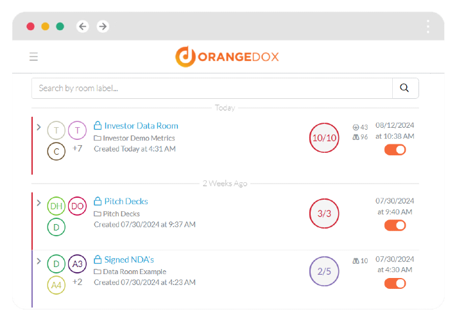Click folder icon next to Investor Demo Metrics
Image resolution: width=457 pixels, height=321 pixels.
[x=98, y=138]
